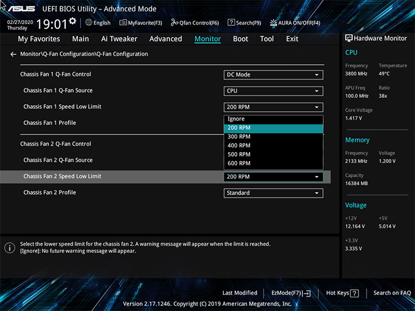Open Chassis Fan 1 Q-Fan Control dropdown
The image size is (415, 311).
click(273, 75)
